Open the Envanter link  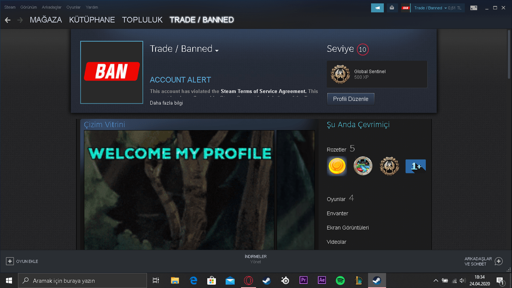pyautogui.click(x=337, y=213)
